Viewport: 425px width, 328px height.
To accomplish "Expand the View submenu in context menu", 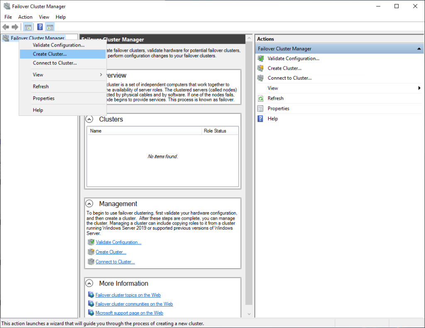I will coord(62,75).
